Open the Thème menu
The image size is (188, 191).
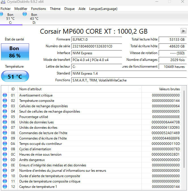pyautogui.click(x=55, y=9)
